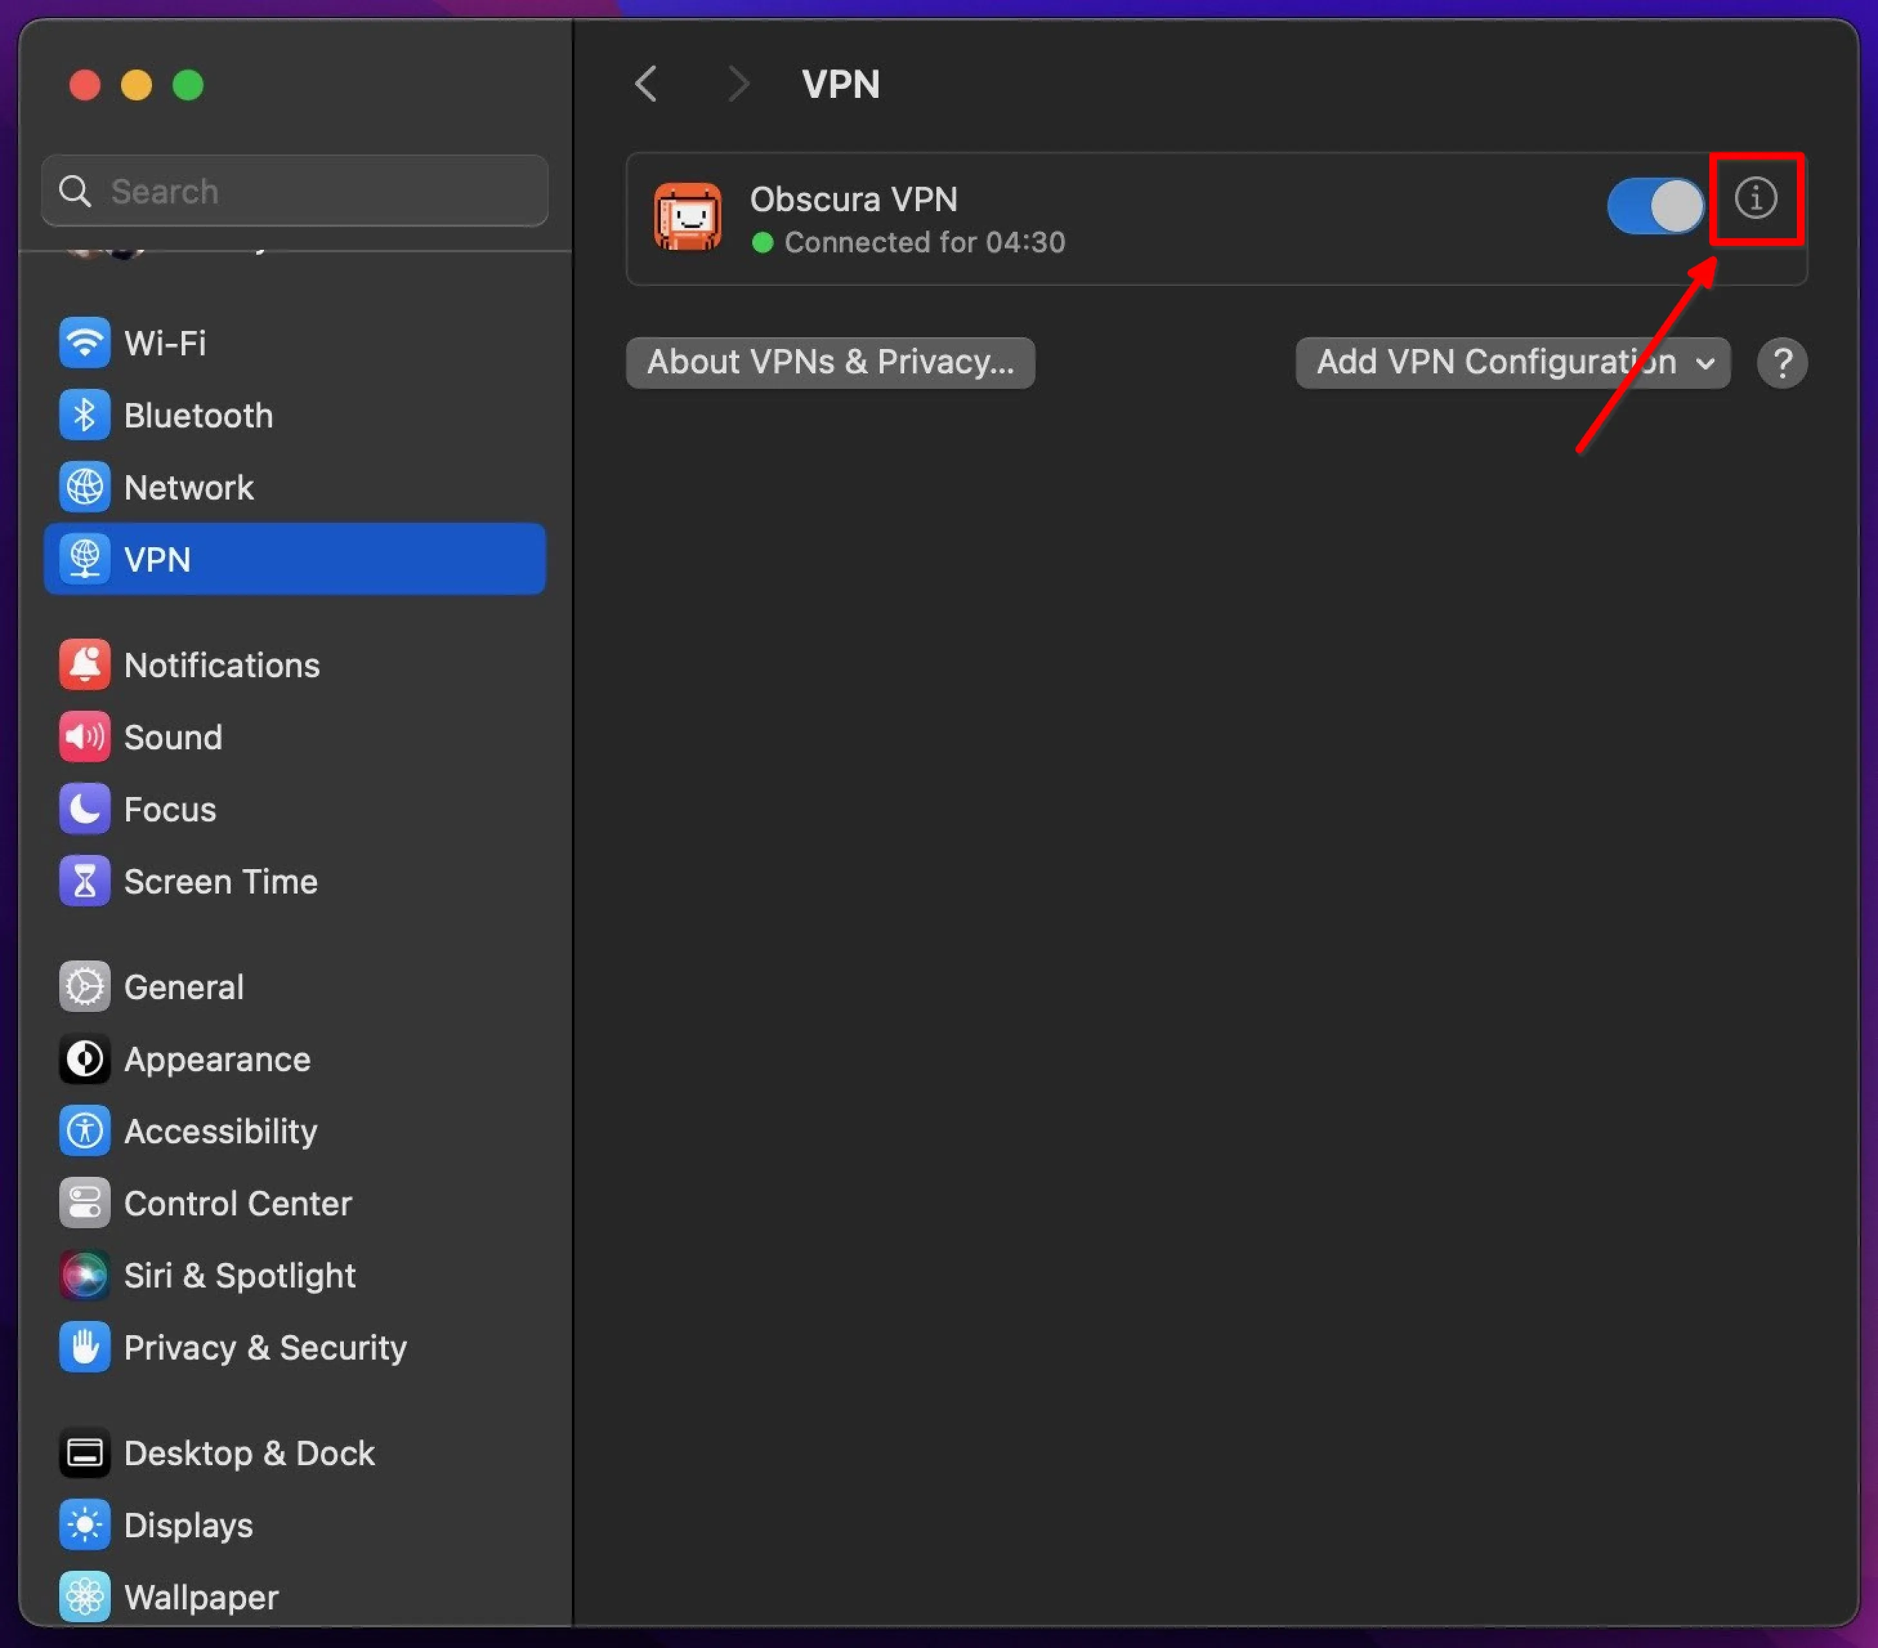Select the Wi-Fi settings icon

pos(84,342)
